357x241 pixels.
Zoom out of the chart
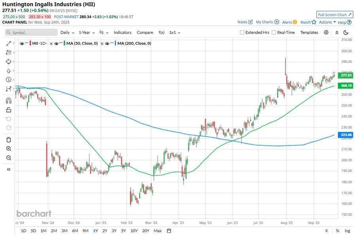[x=9, y=158]
